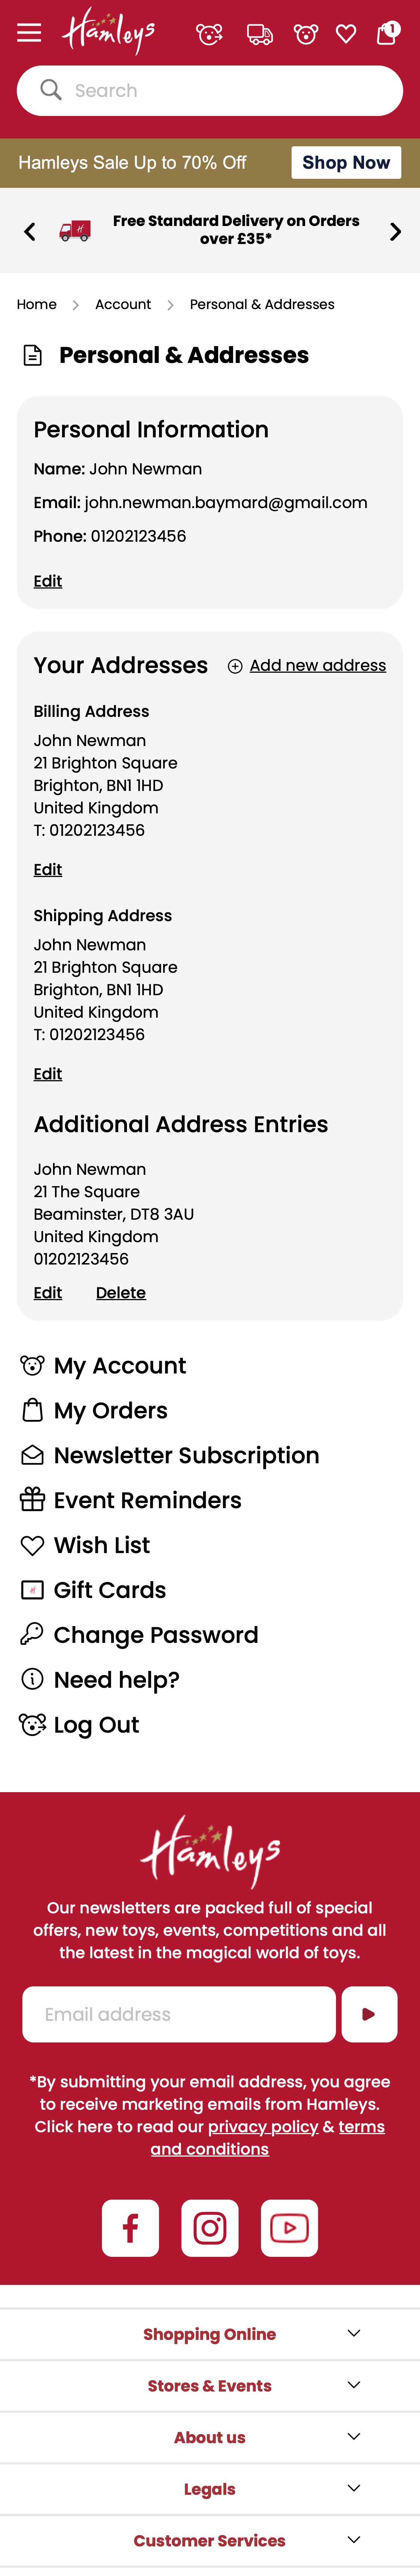Viewport: 420px width, 2576px height.
Task: Expand the Shopping Online section
Action: click(209, 2334)
